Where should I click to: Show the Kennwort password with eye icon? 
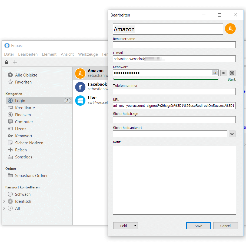[x=224, y=73]
